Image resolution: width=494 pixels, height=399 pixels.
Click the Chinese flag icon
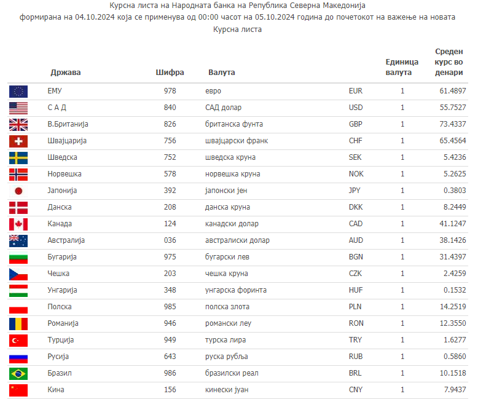coord(18,390)
